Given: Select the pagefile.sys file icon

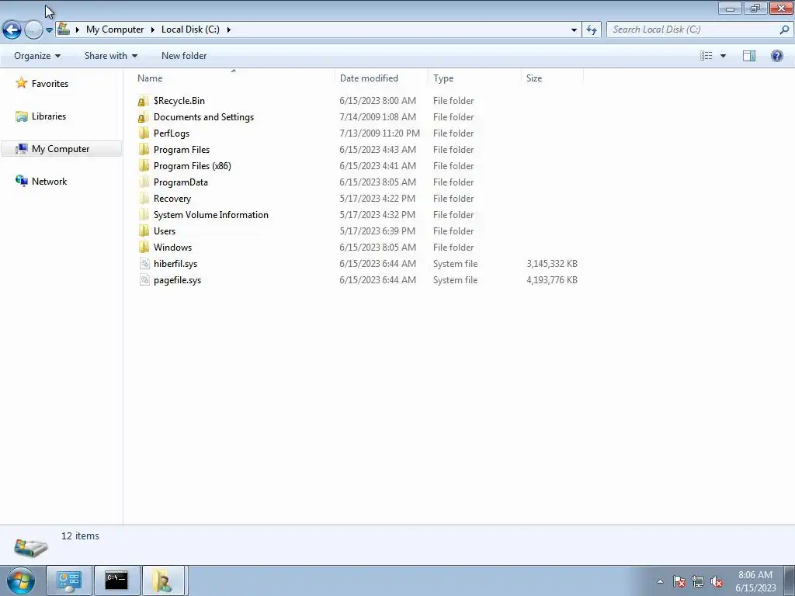Looking at the screenshot, I should [144, 279].
